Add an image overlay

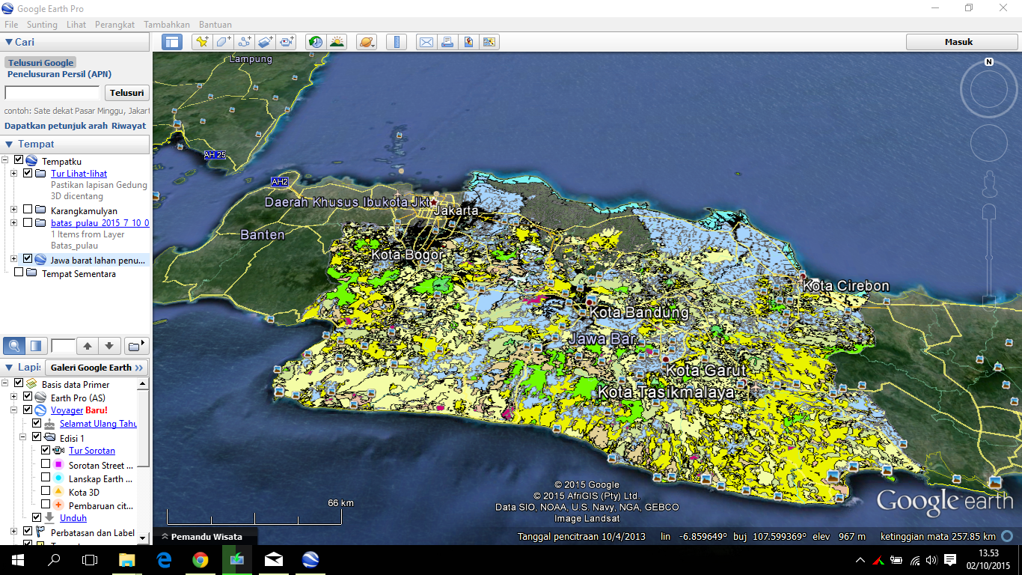click(x=265, y=42)
